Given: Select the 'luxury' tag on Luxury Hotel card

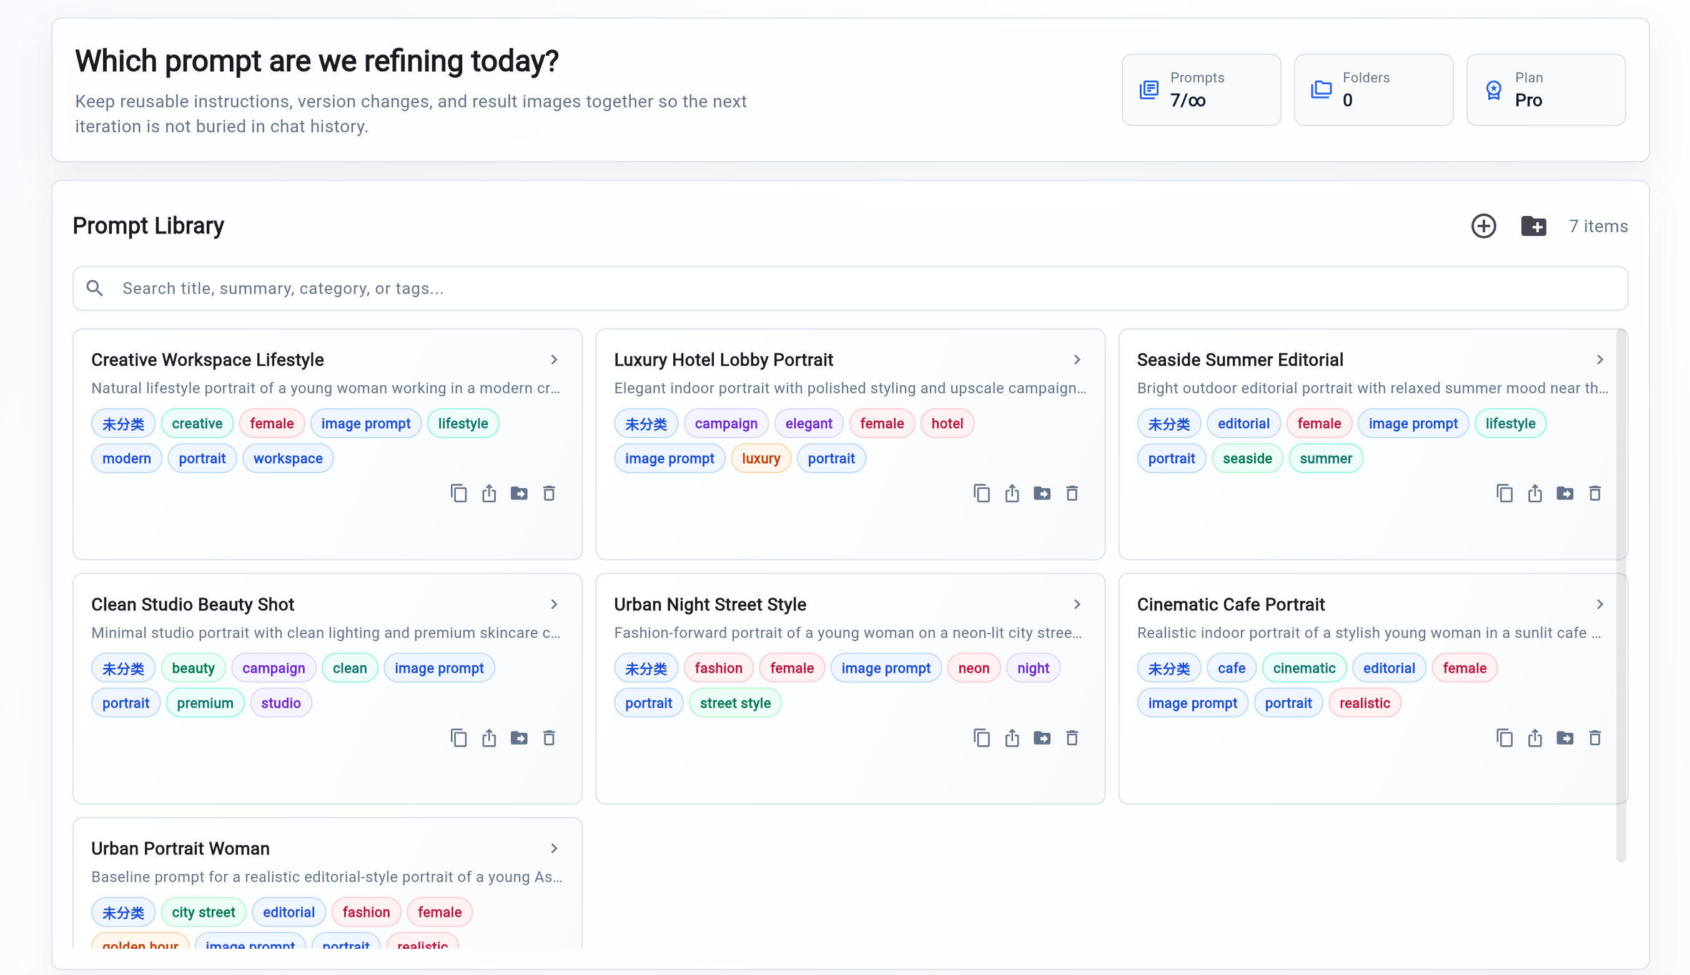Looking at the screenshot, I should (761, 459).
